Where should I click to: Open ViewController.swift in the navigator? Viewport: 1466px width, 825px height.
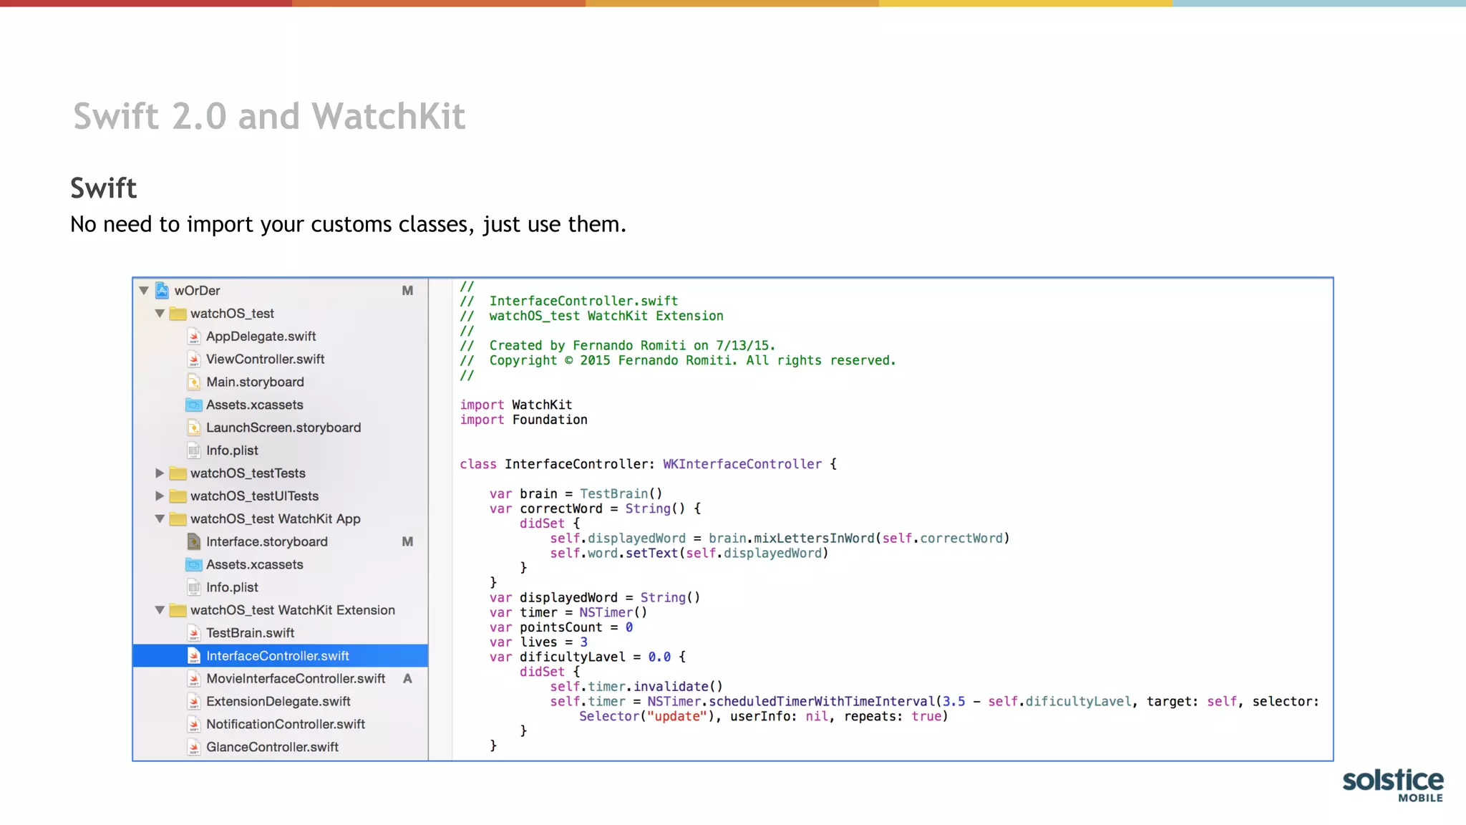click(266, 360)
